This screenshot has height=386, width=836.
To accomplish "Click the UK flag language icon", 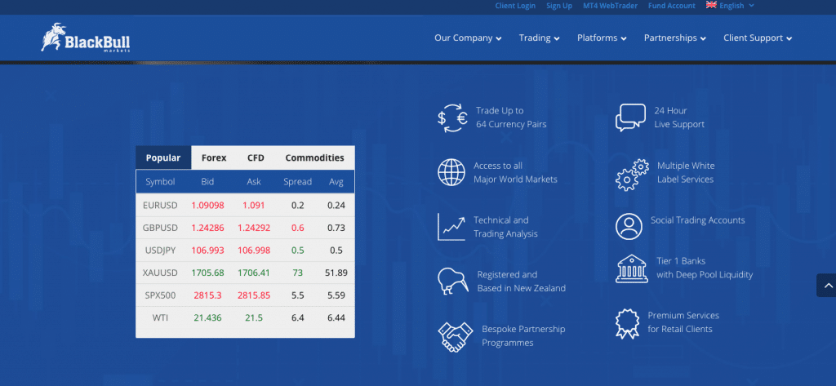I will [711, 5].
